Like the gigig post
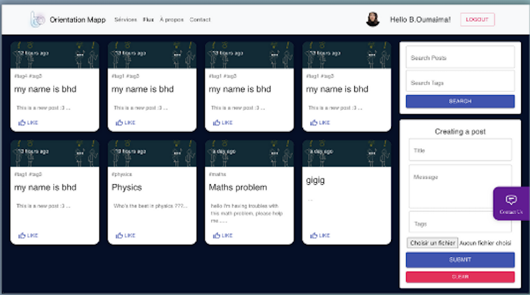The image size is (530, 295). 320,235
